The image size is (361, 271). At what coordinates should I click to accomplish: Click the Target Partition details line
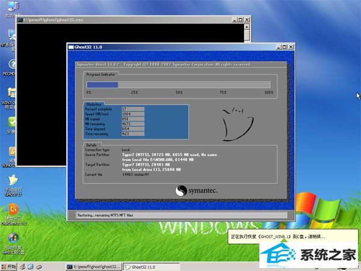146,165
